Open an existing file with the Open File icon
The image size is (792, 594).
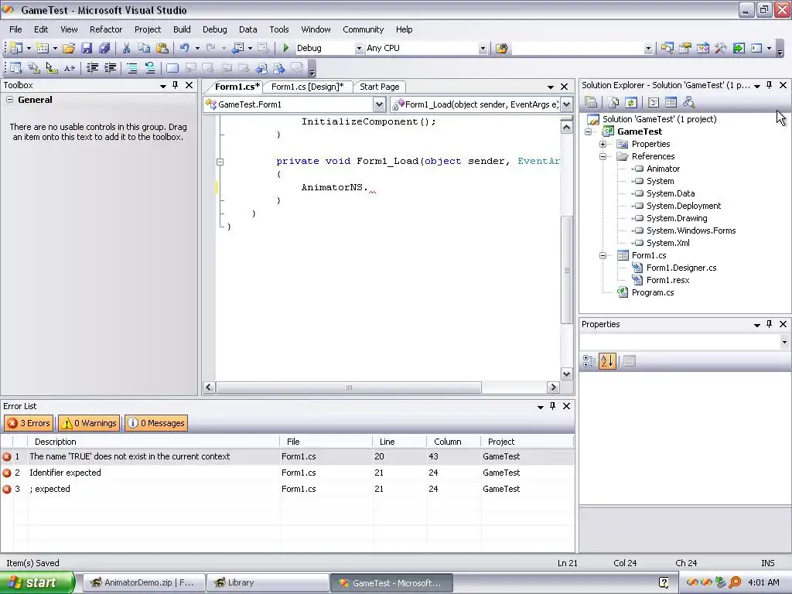pyautogui.click(x=69, y=48)
